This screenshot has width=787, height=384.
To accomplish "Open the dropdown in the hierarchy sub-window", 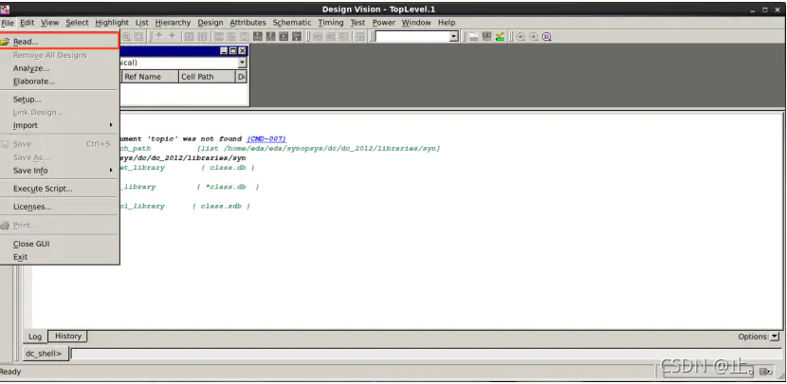I will (x=243, y=63).
